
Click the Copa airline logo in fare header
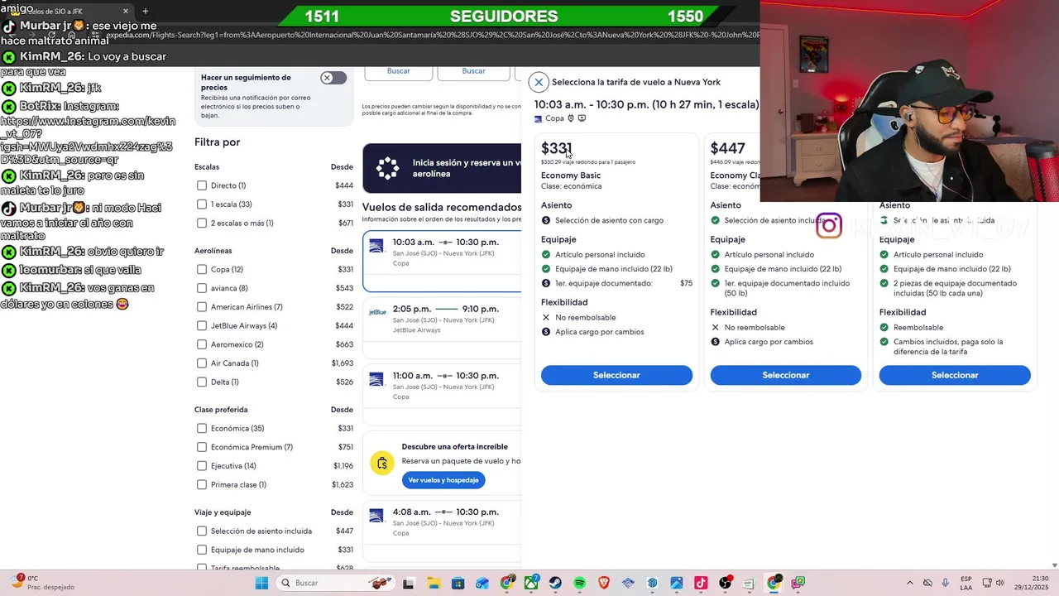coord(539,118)
